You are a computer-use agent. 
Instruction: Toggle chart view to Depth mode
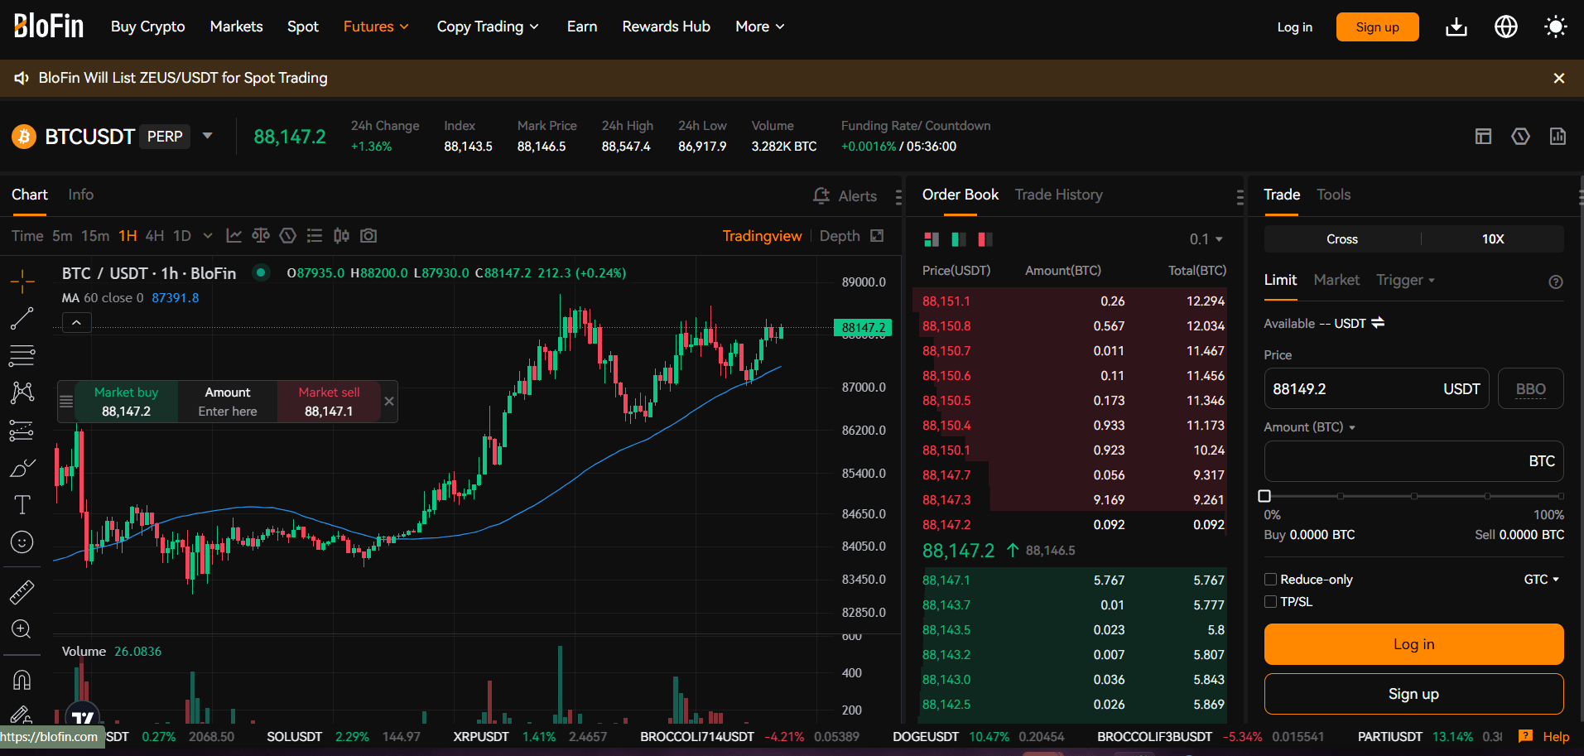839,236
